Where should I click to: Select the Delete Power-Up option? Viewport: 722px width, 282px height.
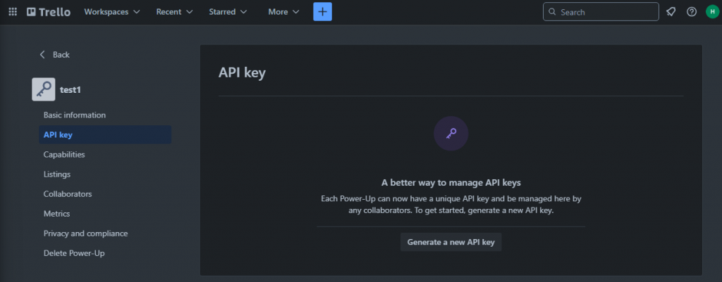click(x=74, y=252)
